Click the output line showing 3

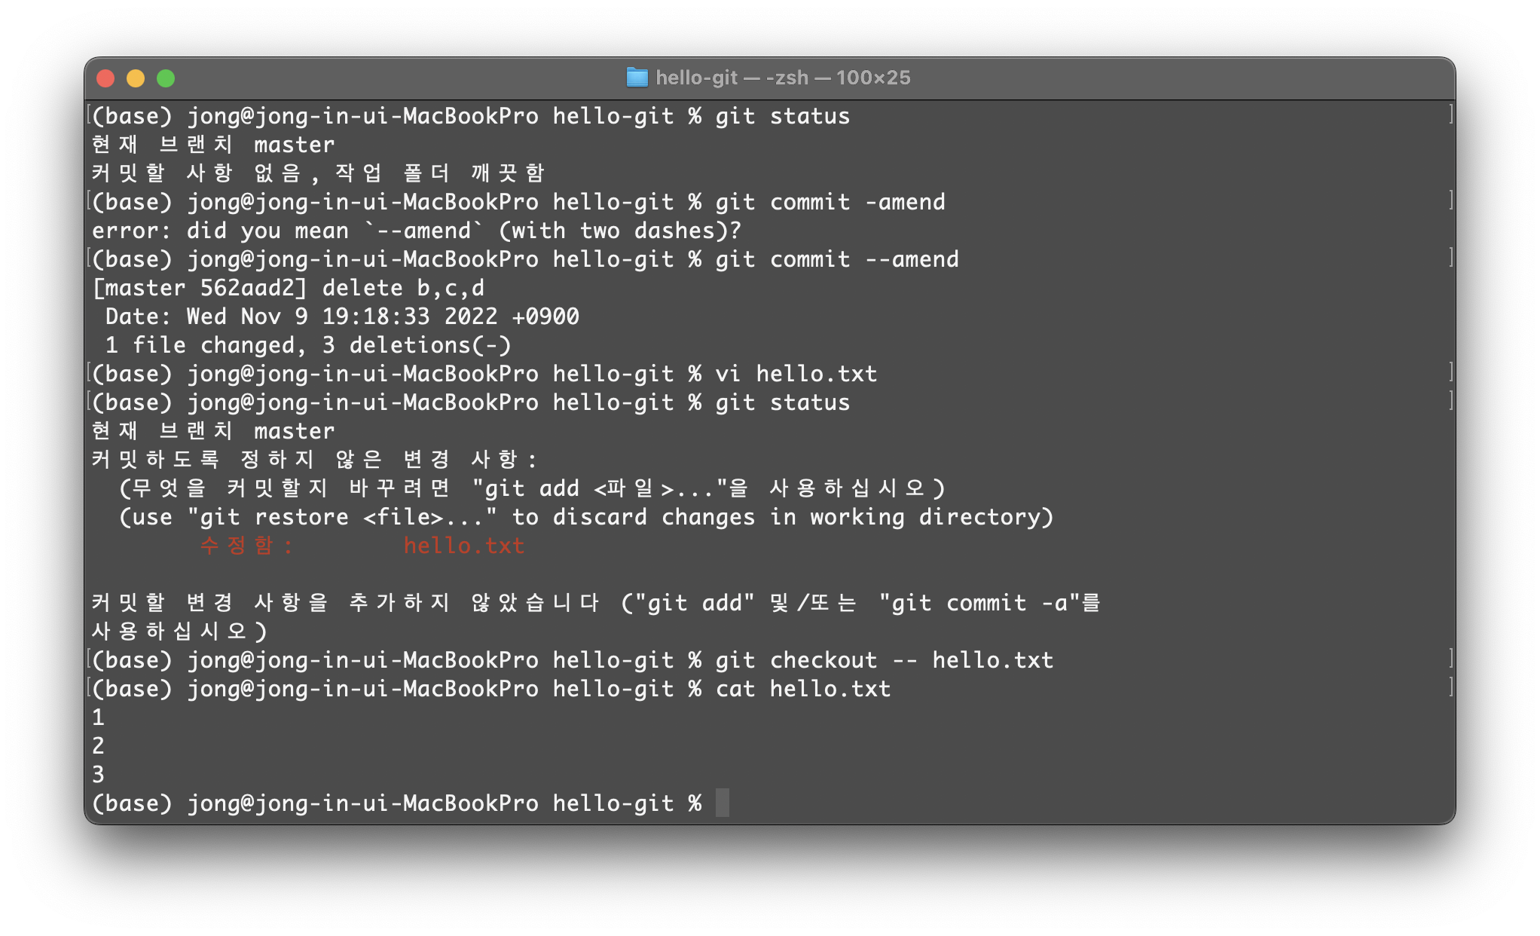[x=98, y=775]
